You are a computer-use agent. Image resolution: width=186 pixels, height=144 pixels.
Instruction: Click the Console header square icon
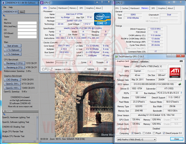pyautogui.click(x=4, y=111)
